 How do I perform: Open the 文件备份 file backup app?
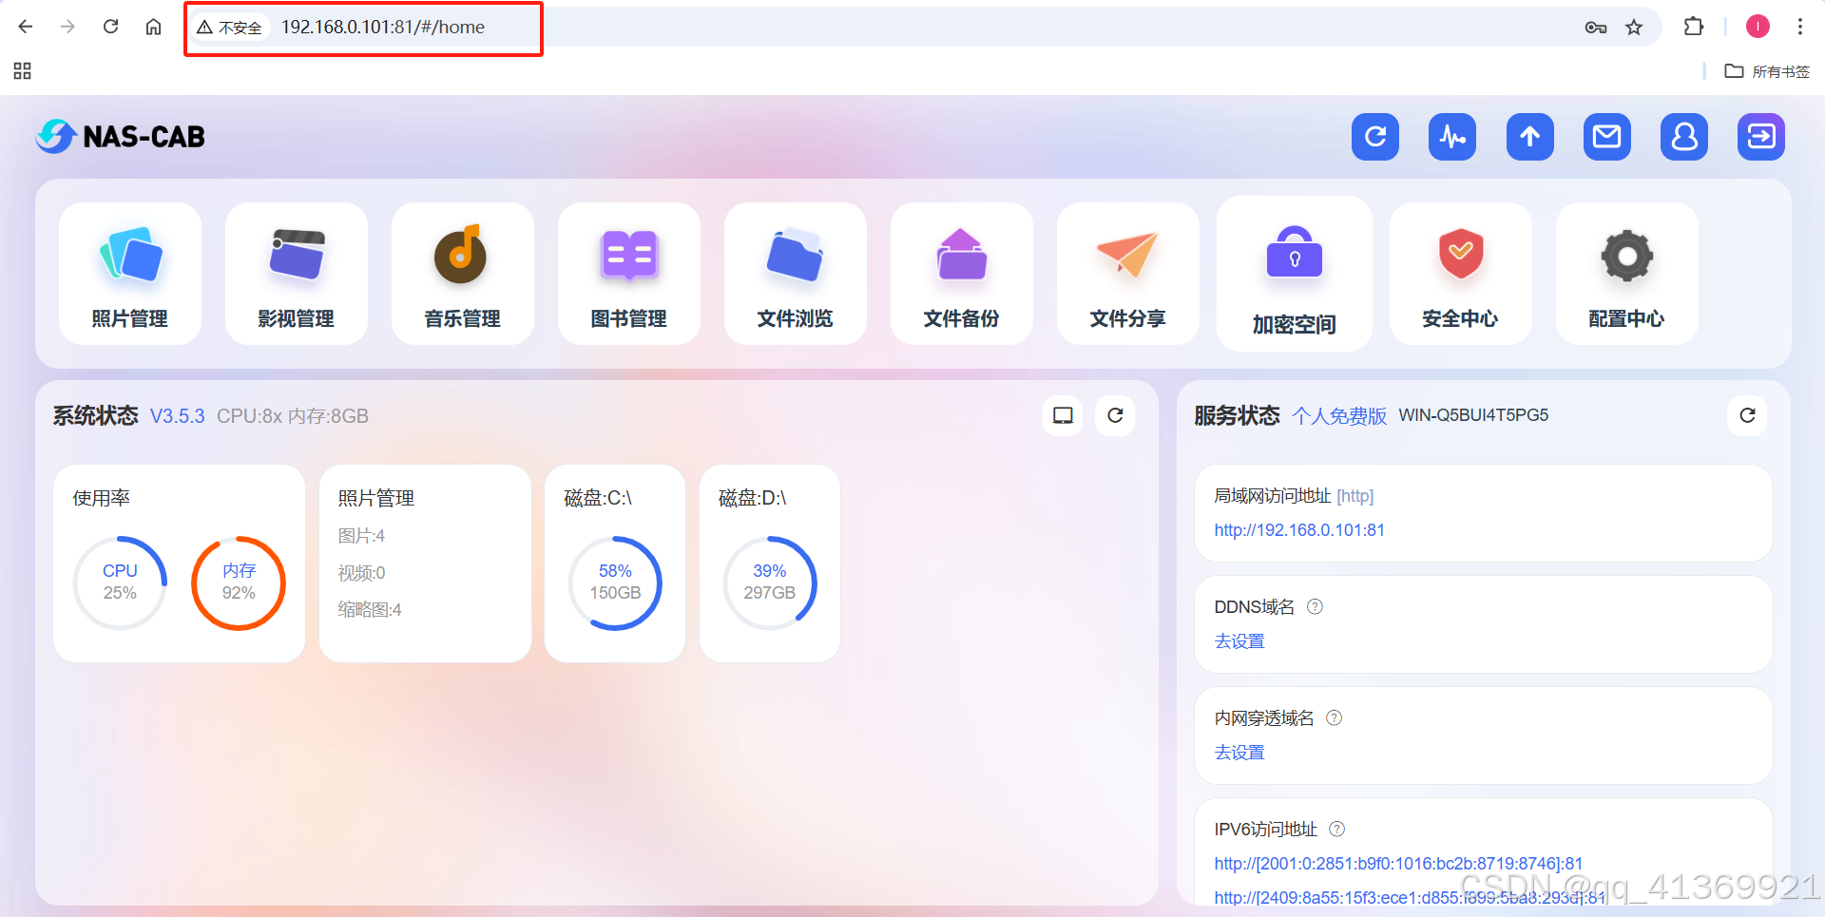pos(962,274)
